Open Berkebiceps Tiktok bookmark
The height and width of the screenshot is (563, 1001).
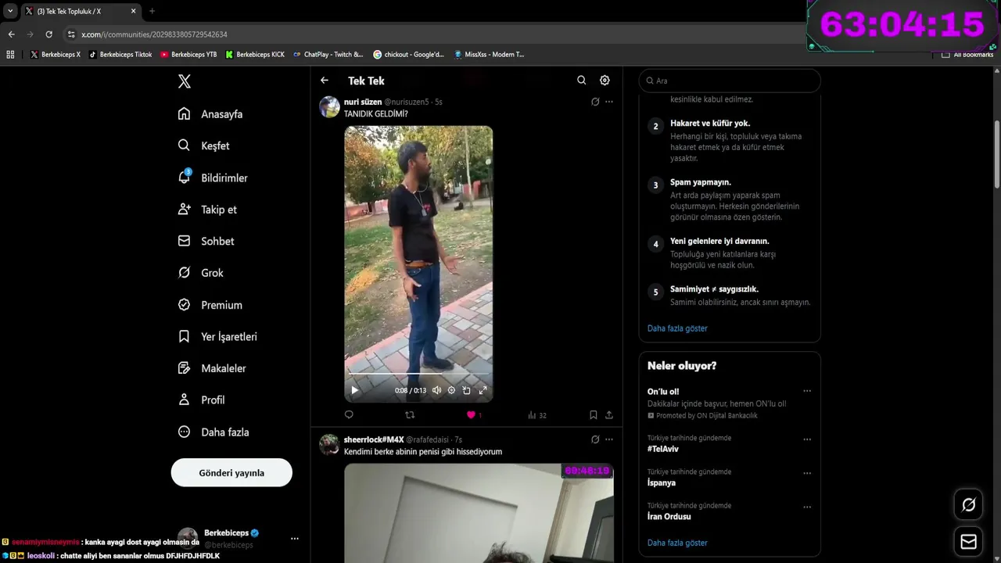(120, 55)
